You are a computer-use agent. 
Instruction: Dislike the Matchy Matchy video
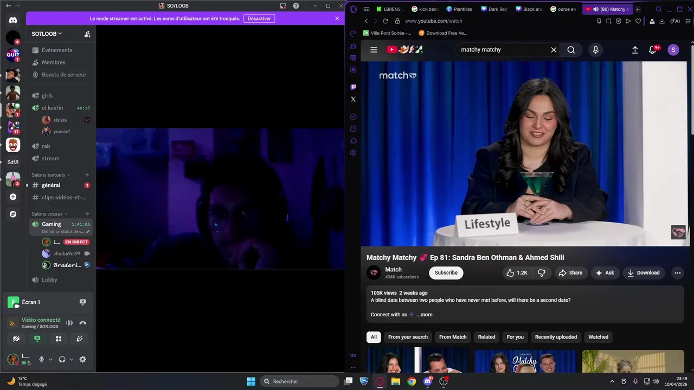click(541, 272)
